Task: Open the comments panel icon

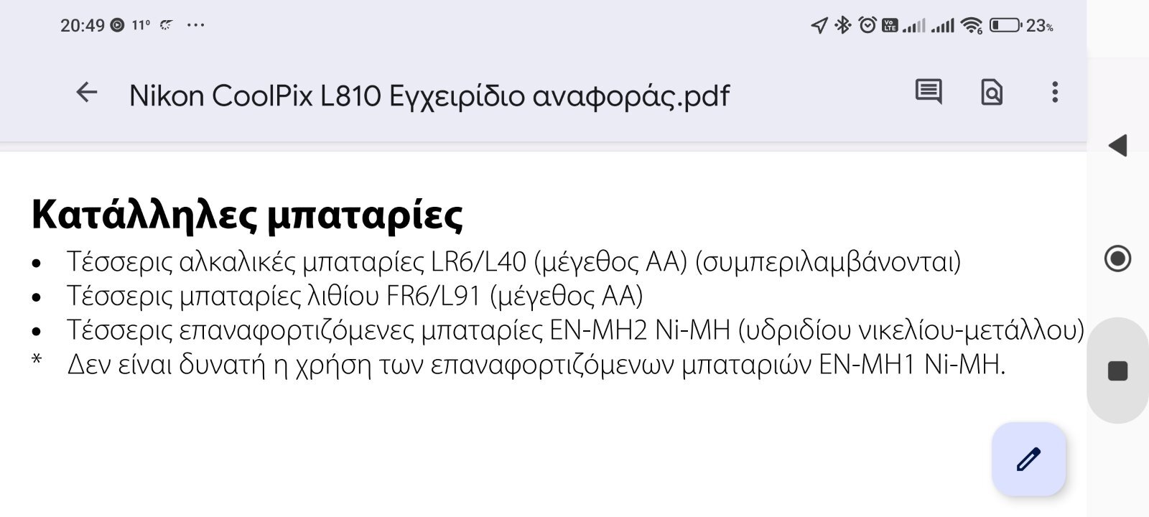Action: [928, 92]
